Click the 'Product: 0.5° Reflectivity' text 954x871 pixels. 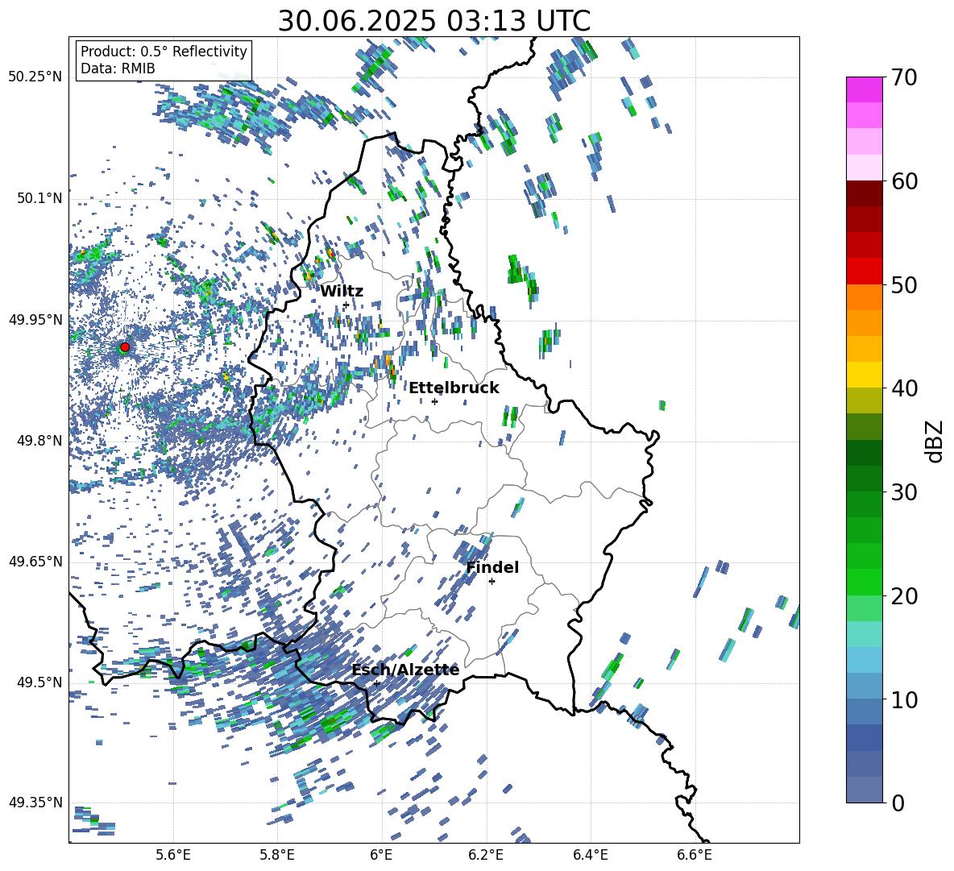tap(164, 51)
